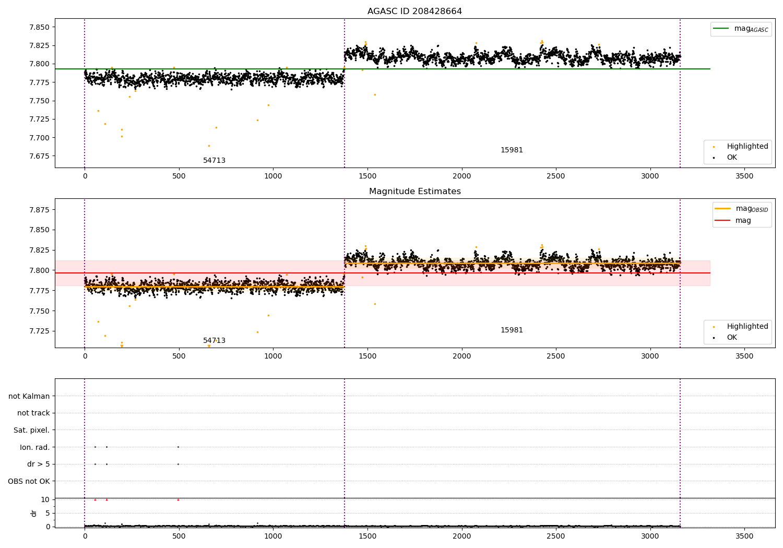This screenshot has width=783, height=548.
Task: Click the red triangle marker near x=500 in dr panel
Action: (x=178, y=499)
